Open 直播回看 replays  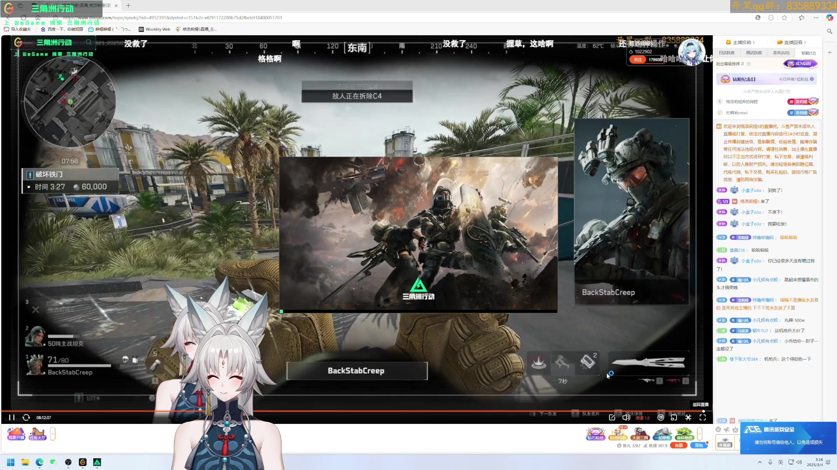point(792,42)
